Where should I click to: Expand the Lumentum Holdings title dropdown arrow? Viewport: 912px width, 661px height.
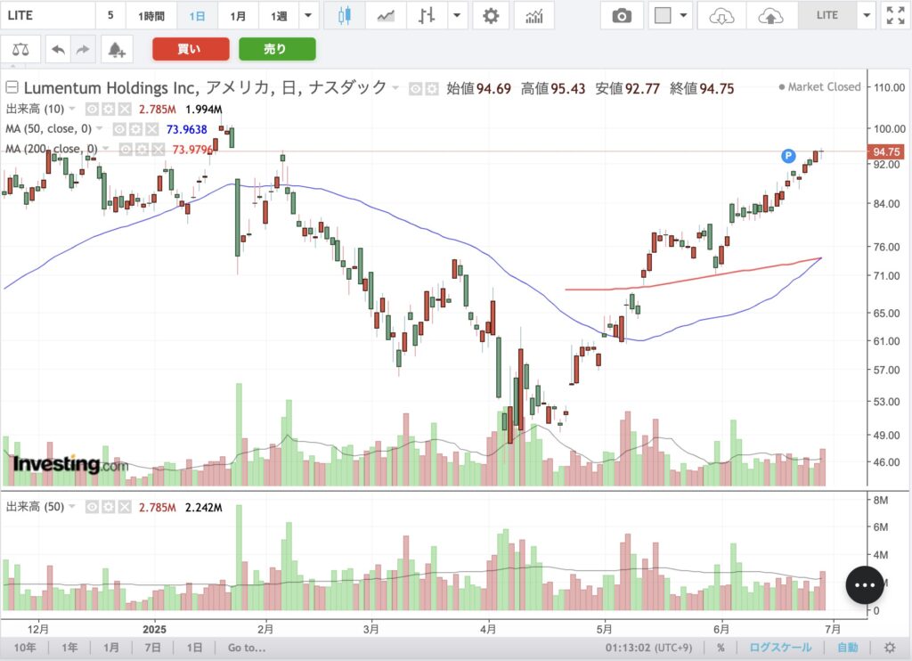point(395,88)
